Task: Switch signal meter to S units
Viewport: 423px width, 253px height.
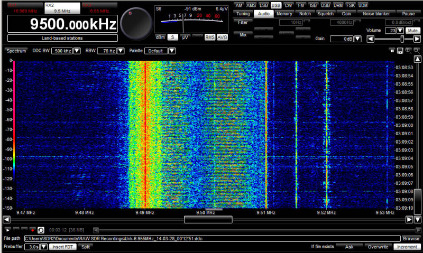Action: (173, 37)
